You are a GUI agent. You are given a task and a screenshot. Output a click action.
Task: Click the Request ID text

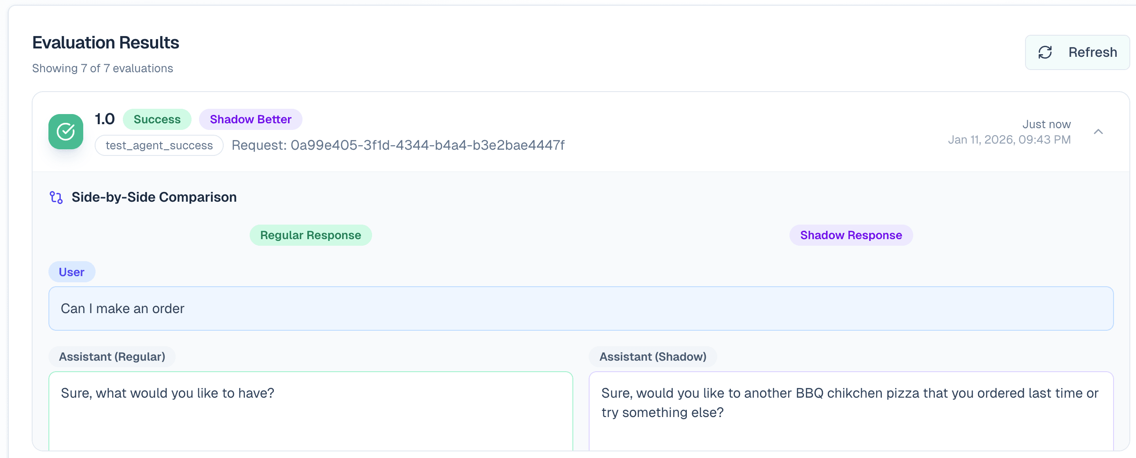[398, 145]
